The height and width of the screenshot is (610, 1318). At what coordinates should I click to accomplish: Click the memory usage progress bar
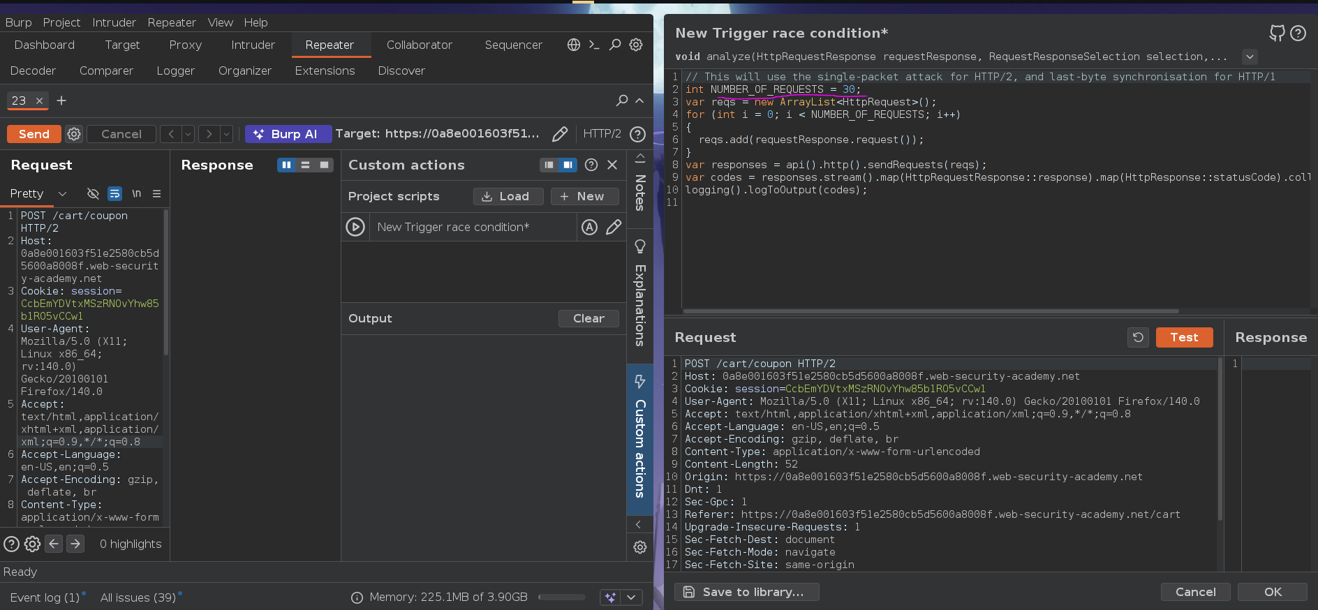tap(561, 597)
